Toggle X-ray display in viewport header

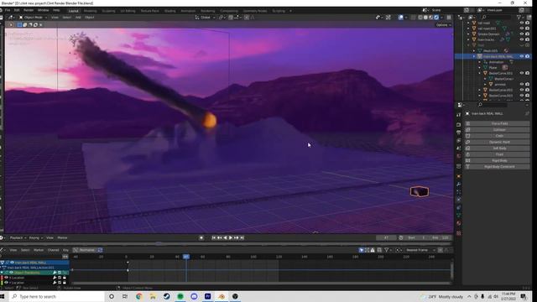tap(413, 17)
